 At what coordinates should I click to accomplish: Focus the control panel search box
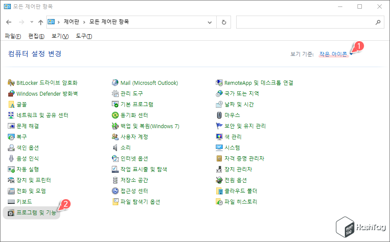pos(310,22)
